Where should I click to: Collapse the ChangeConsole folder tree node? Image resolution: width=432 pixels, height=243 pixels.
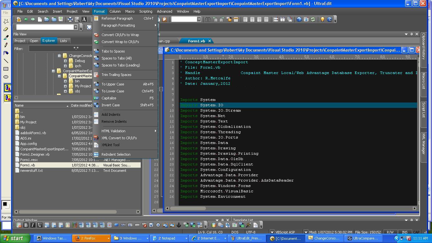pos(59,56)
